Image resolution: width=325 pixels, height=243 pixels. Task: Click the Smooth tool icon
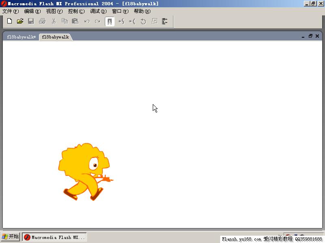pyautogui.click(x=121, y=21)
